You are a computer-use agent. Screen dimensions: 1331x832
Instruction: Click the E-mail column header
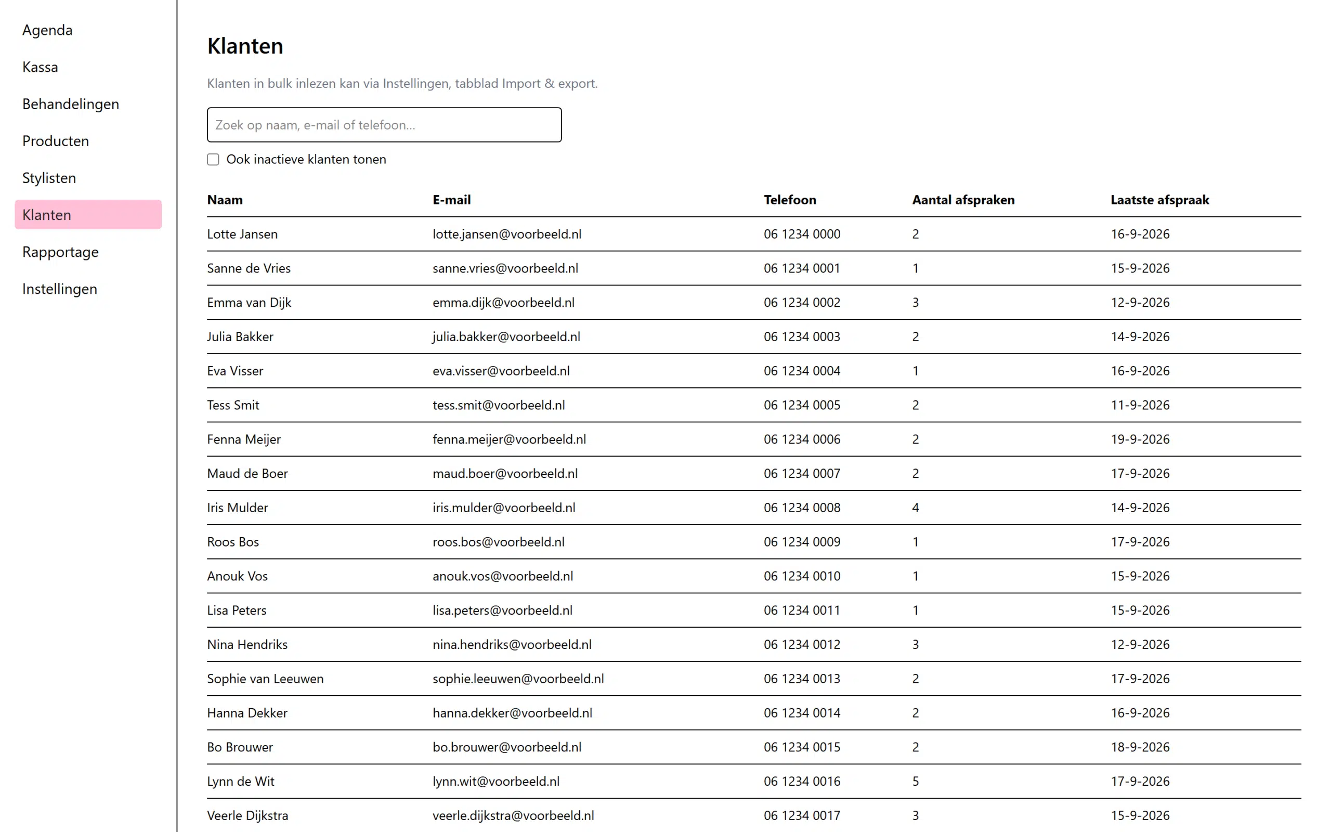click(x=451, y=200)
